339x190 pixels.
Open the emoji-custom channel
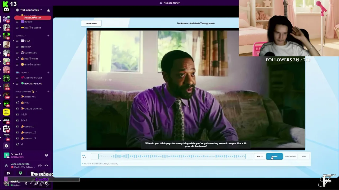click(33, 64)
